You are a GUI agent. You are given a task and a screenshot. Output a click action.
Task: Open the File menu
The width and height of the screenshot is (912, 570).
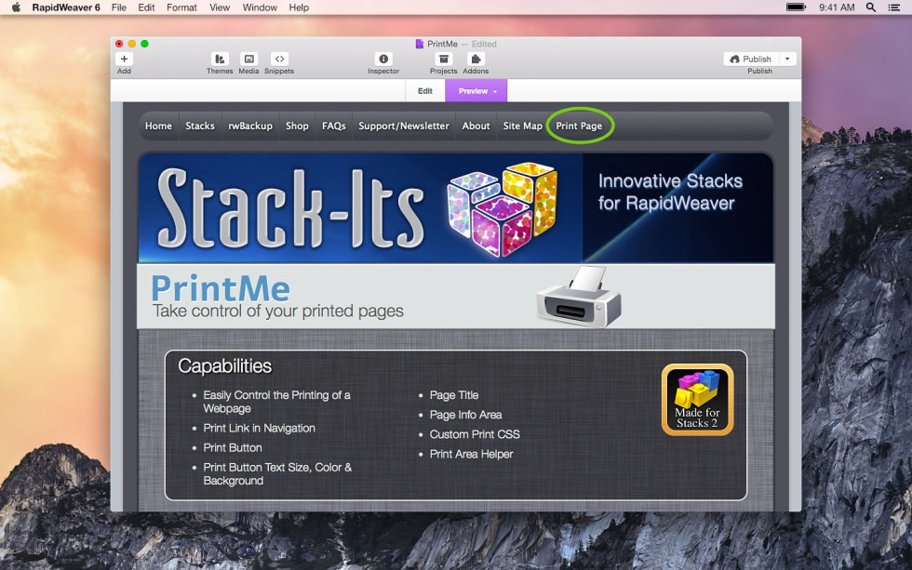click(x=119, y=7)
